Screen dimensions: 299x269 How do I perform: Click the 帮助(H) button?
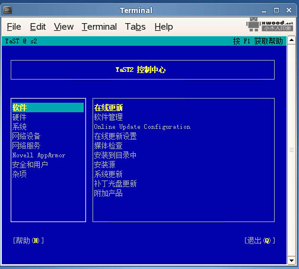[x=28, y=240]
